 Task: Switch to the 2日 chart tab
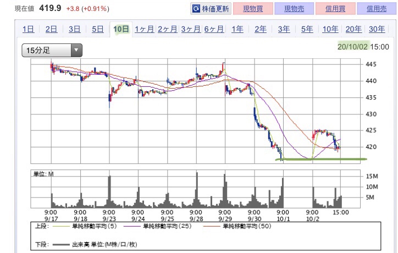51,29
